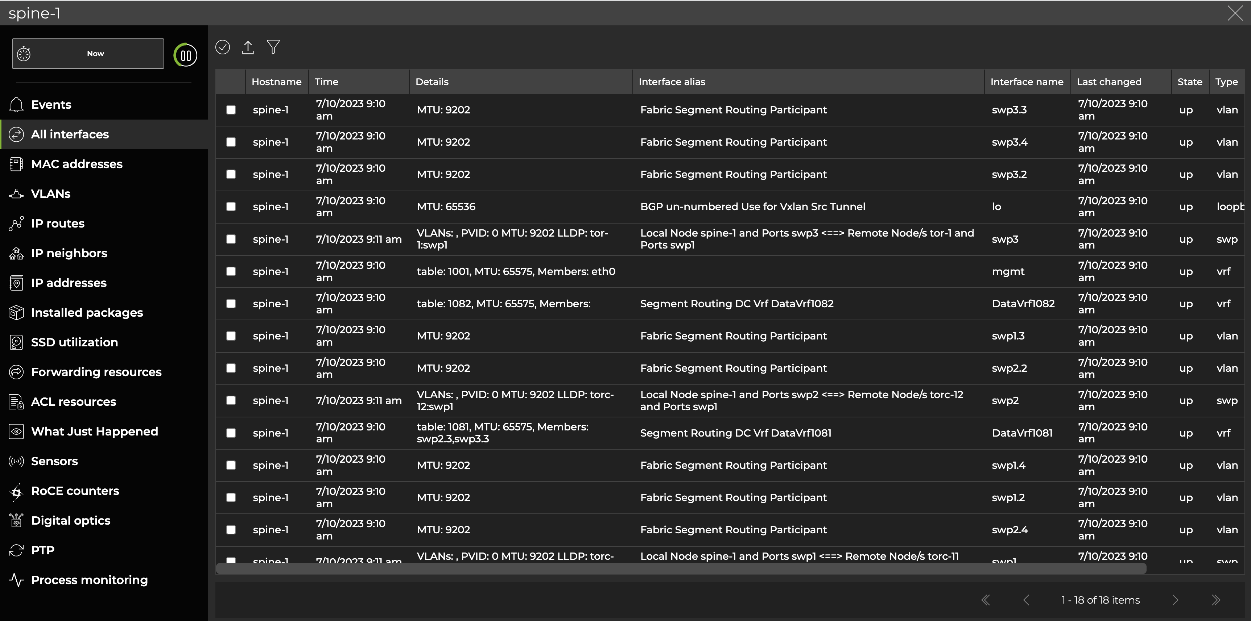
Task: Go to first page double chevron
Action: [985, 600]
